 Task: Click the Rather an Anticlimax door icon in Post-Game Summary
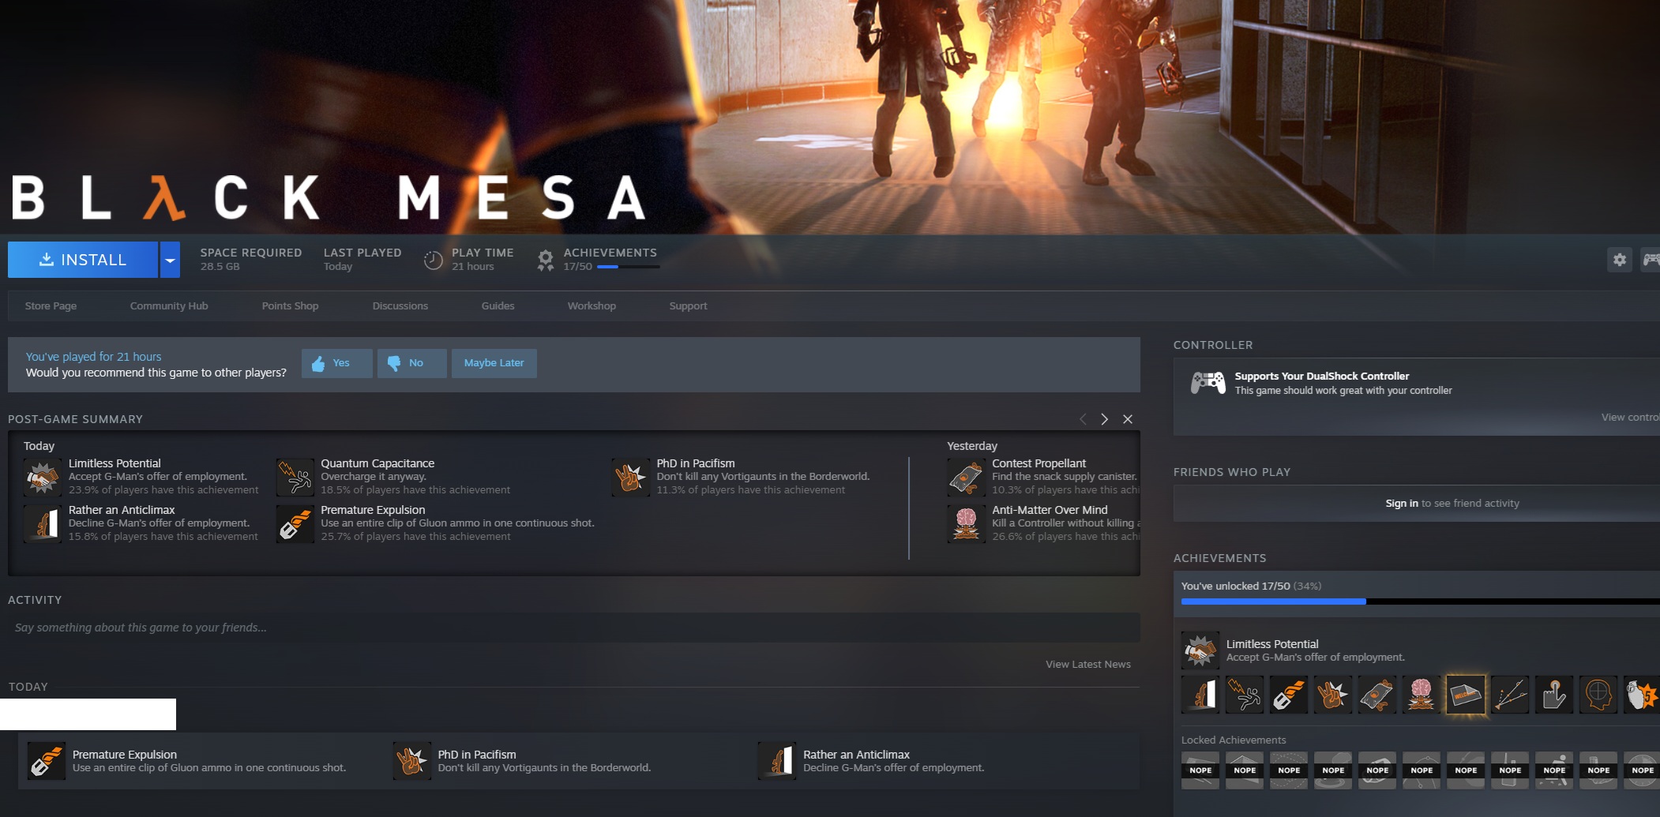click(x=43, y=524)
